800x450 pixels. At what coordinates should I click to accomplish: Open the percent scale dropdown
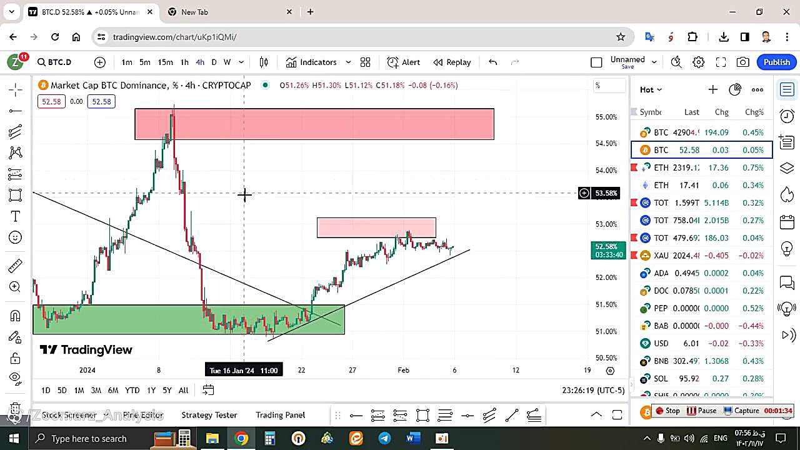(609, 86)
